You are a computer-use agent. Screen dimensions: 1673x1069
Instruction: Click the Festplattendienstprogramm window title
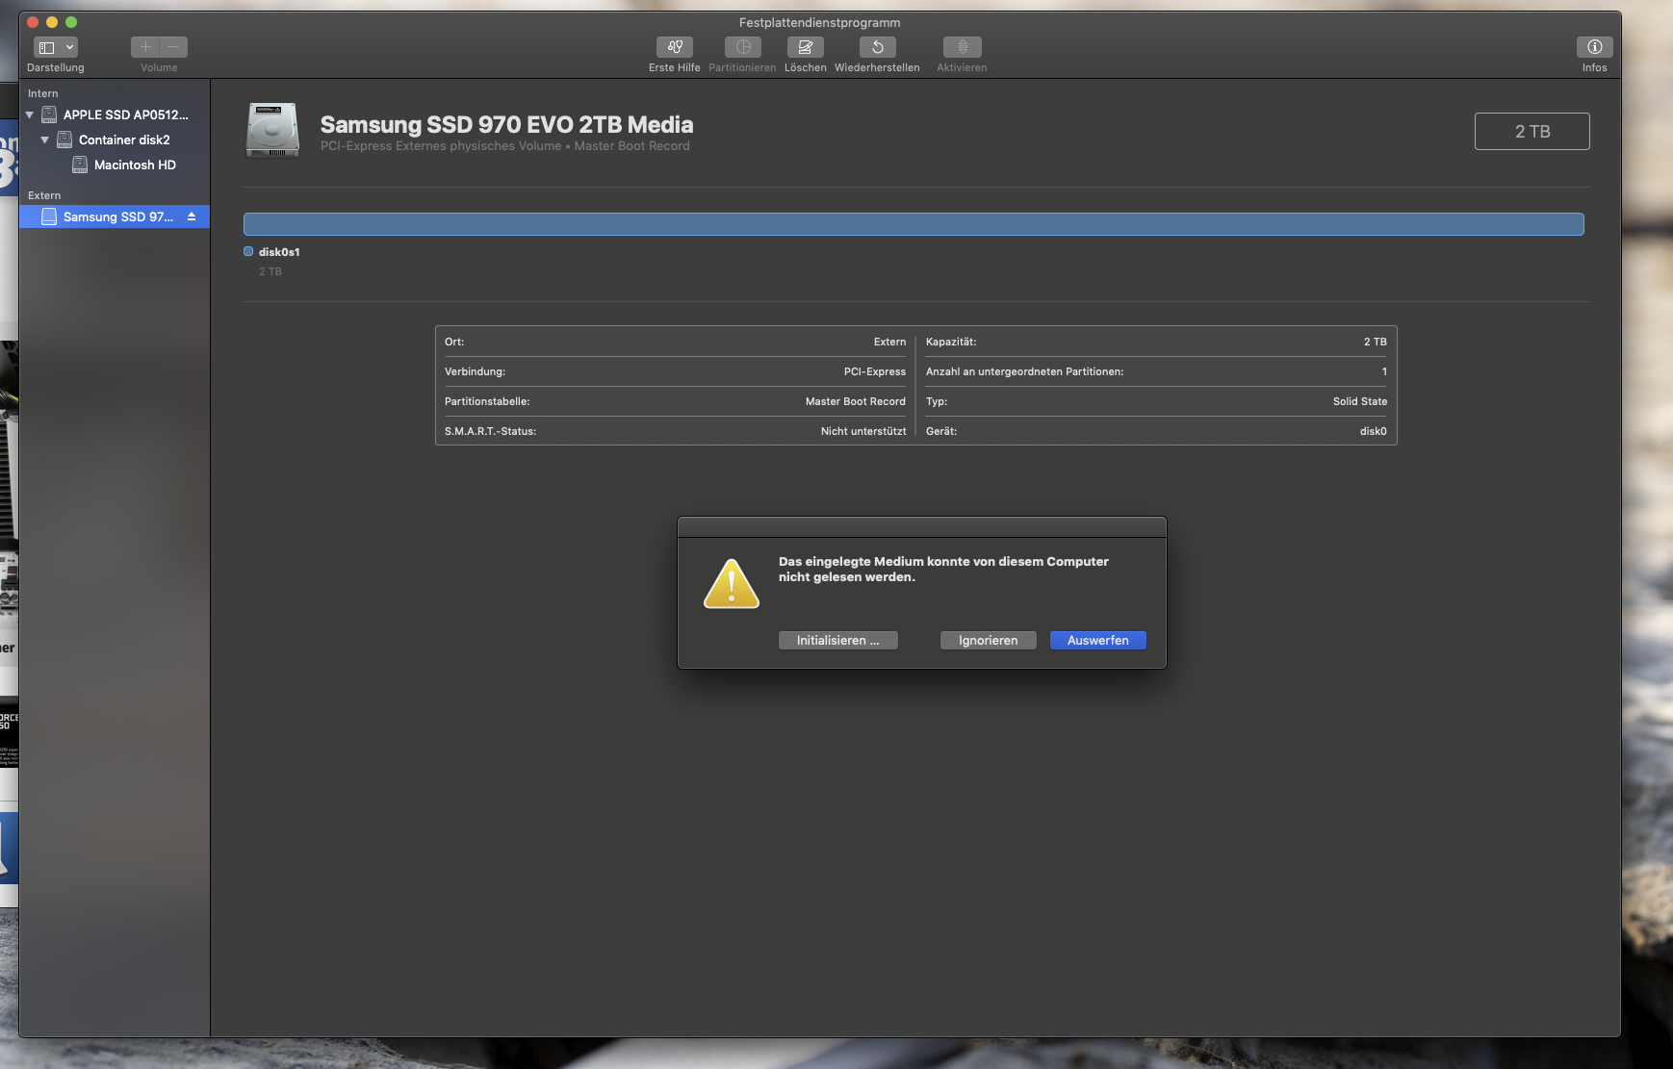click(x=819, y=22)
